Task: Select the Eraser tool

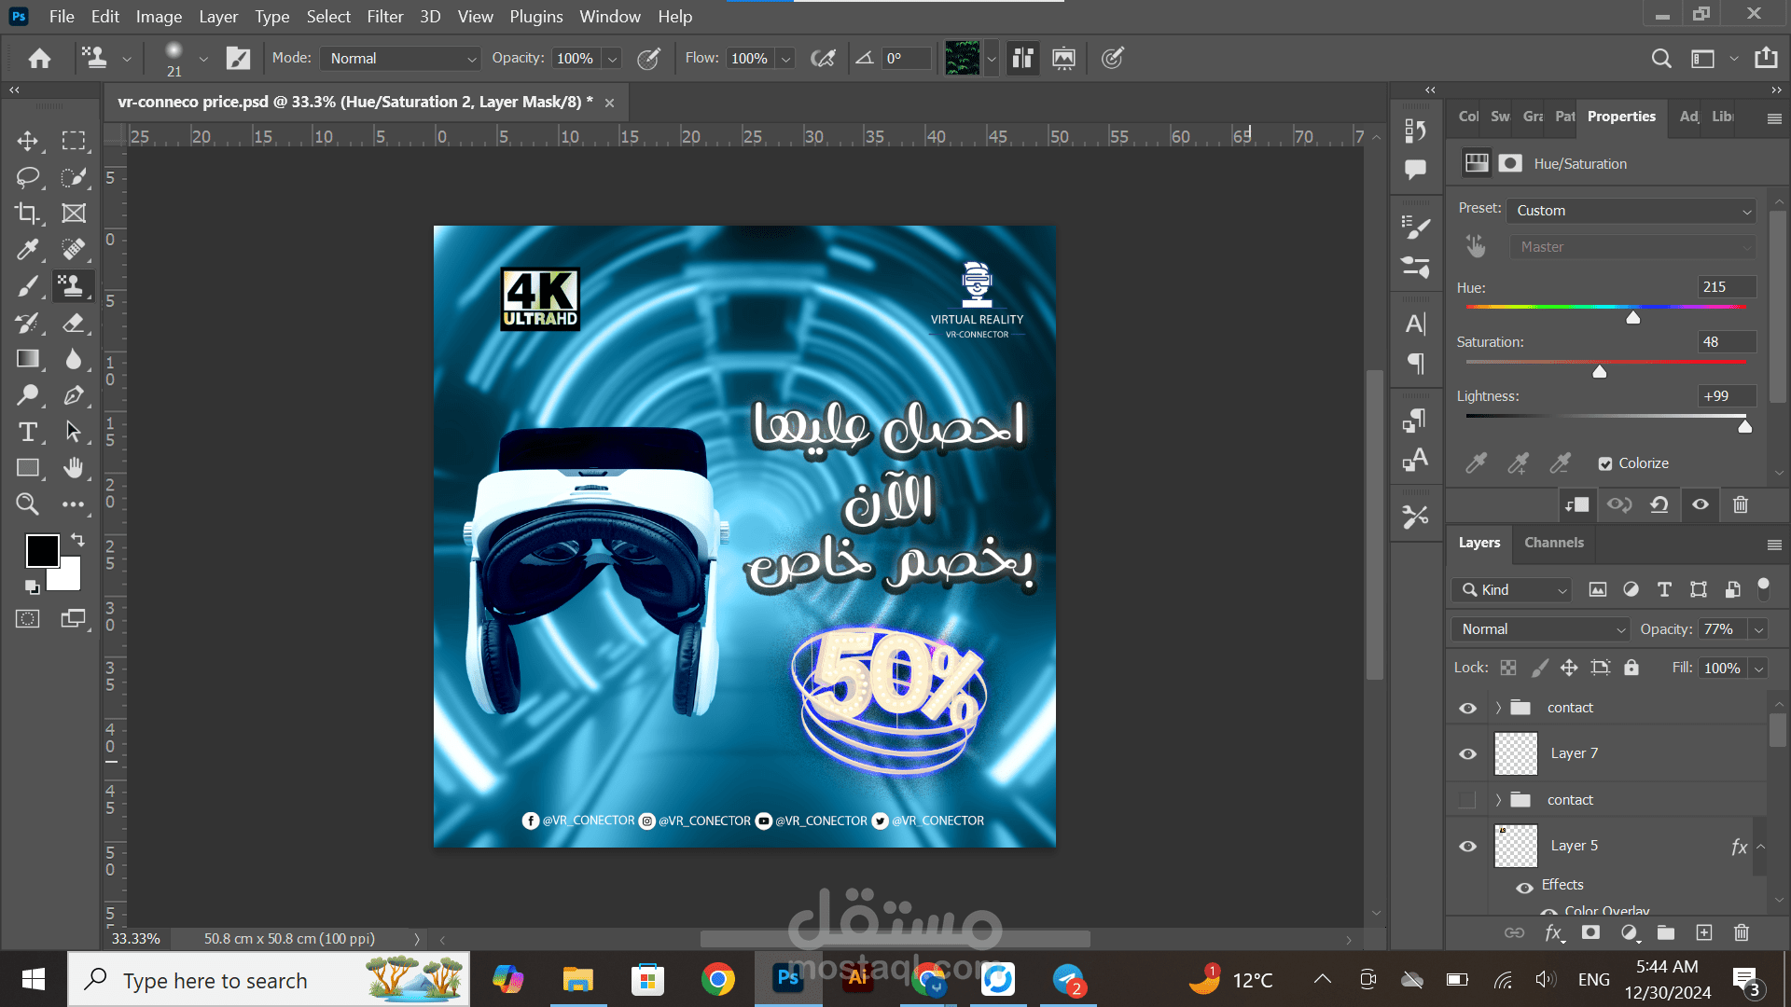Action: pyautogui.click(x=74, y=323)
